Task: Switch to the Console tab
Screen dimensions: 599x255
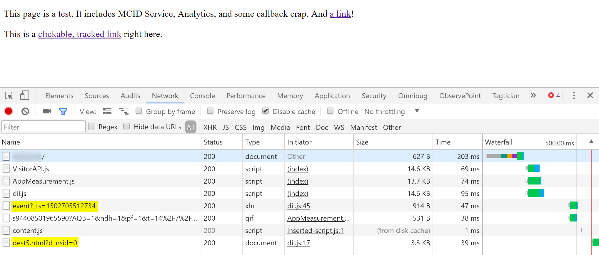Action: click(202, 96)
